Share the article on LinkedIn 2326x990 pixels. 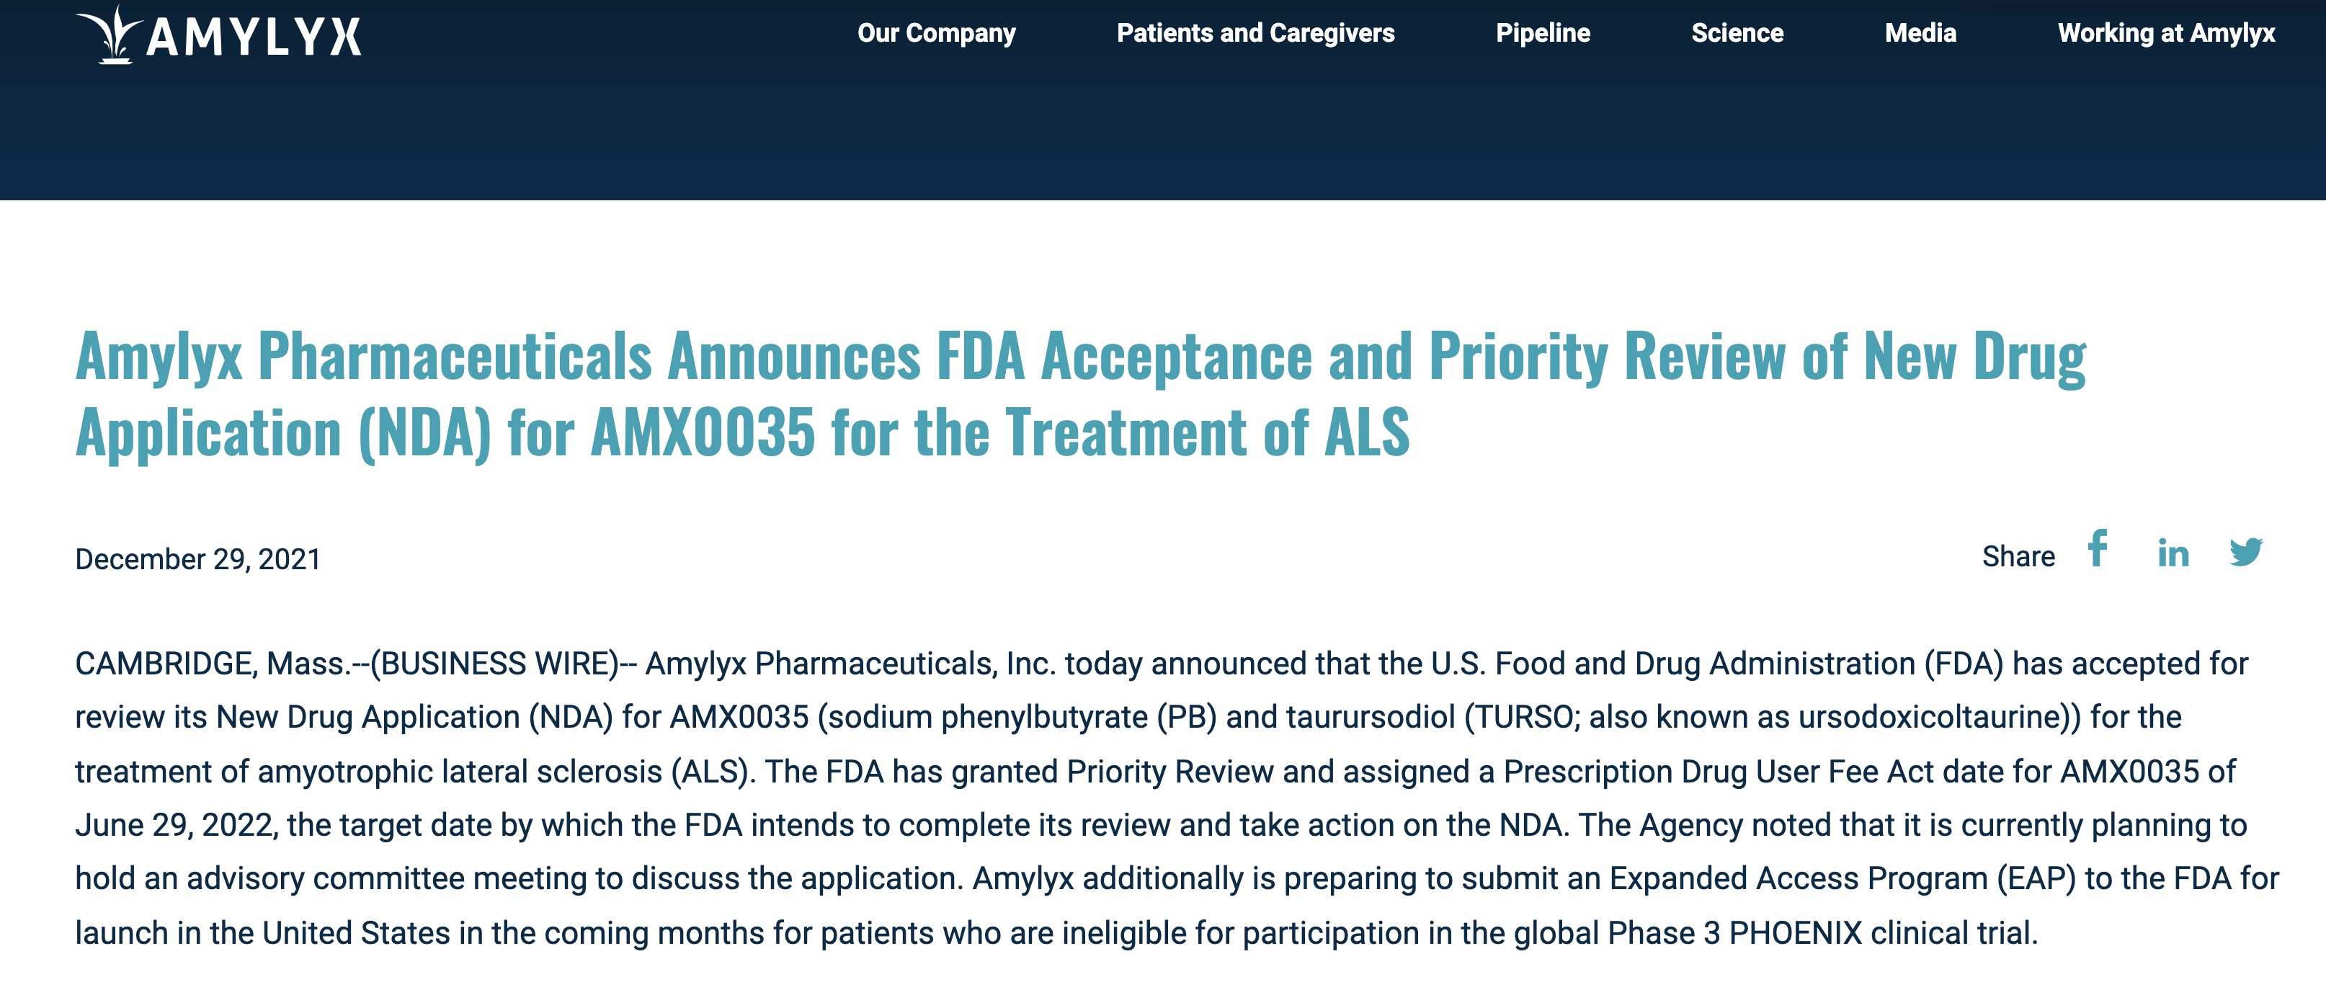point(2173,553)
